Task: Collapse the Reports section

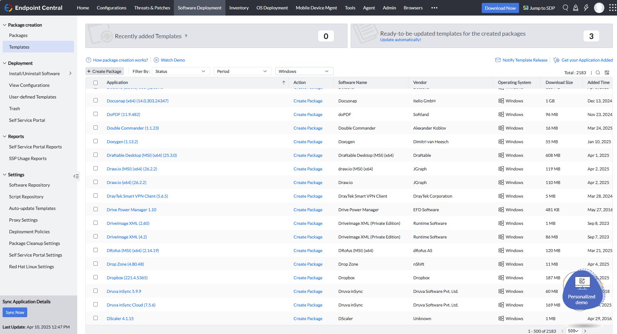Action: [x=5, y=136]
